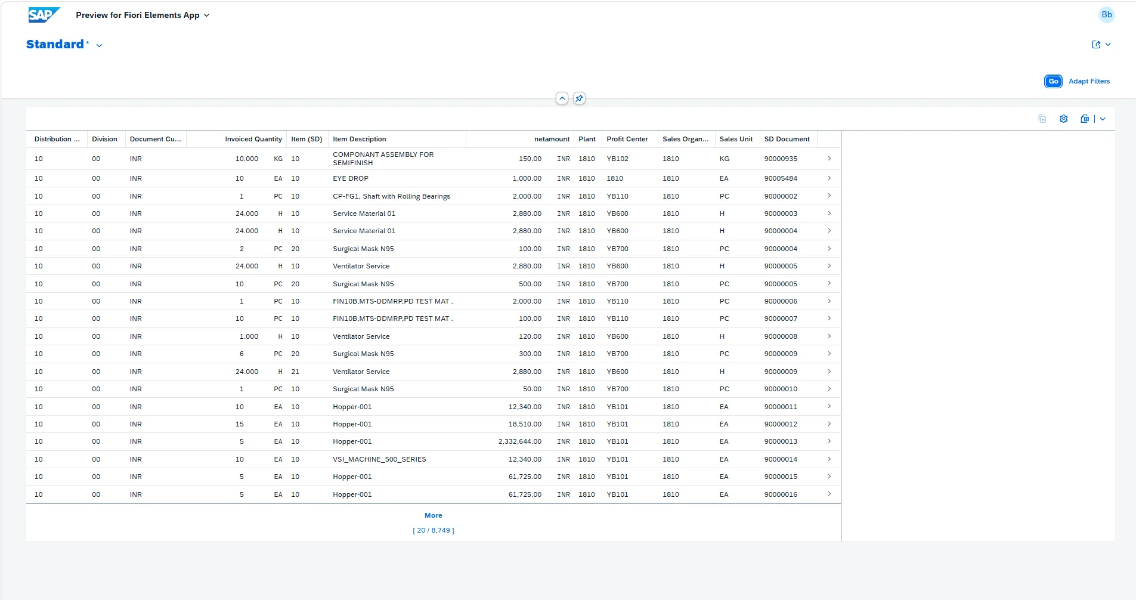Click the Plant column header
Screen dimensions: 1136x600
[x=587, y=139]
